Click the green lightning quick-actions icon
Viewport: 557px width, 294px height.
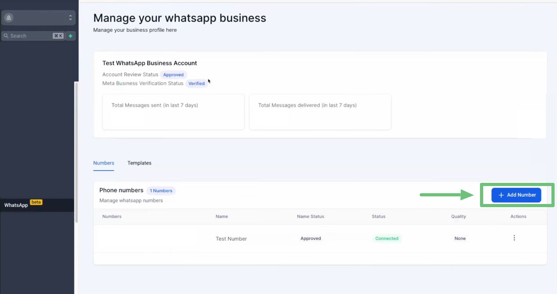(71, 36)
